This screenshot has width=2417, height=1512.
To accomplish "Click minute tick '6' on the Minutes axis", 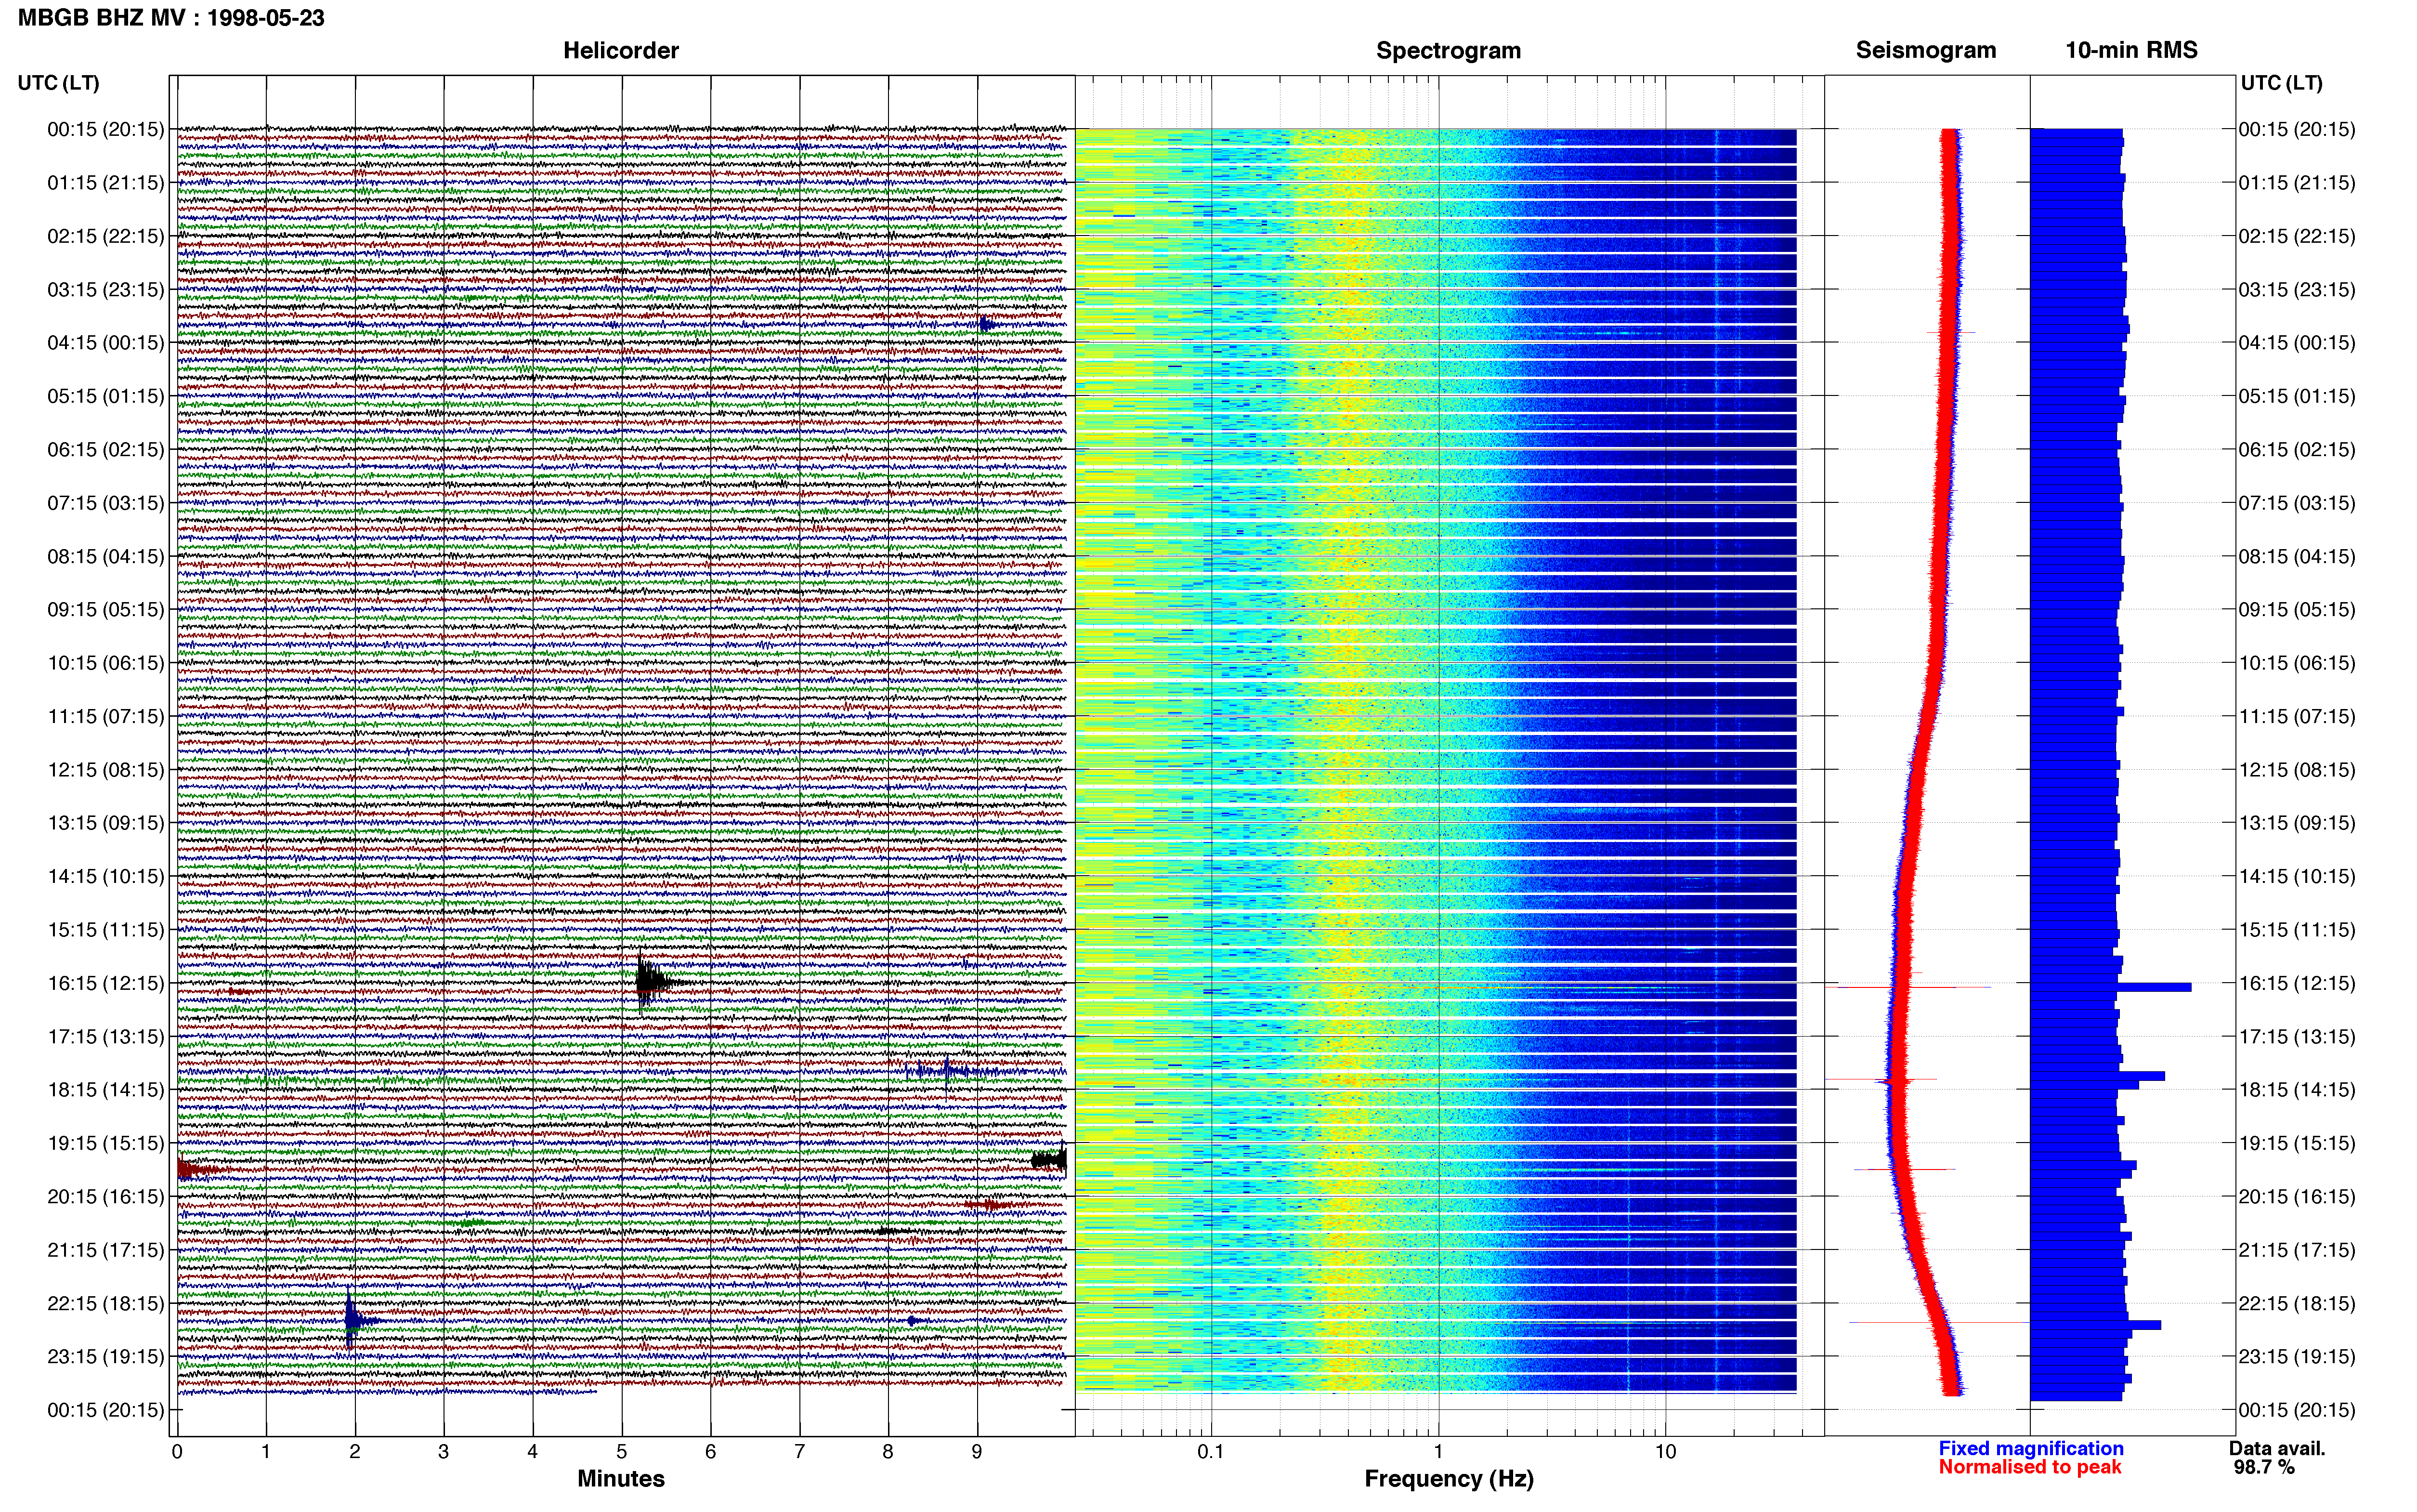I will 711,1452.
